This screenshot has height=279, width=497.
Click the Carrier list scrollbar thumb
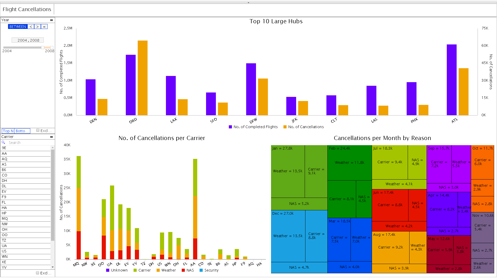[53, 195]
